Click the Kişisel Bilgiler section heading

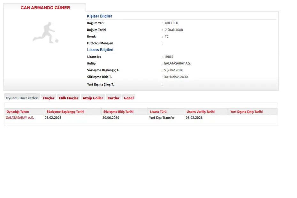coord(100,16)
